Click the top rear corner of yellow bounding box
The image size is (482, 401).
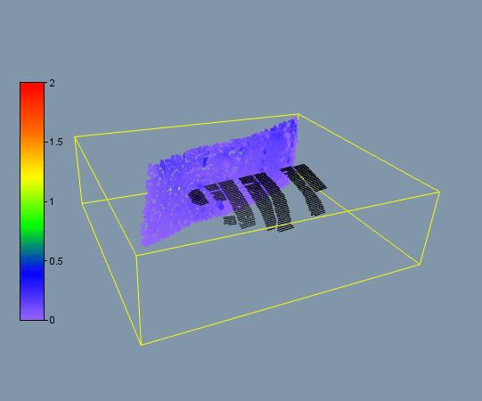(298, 115)
